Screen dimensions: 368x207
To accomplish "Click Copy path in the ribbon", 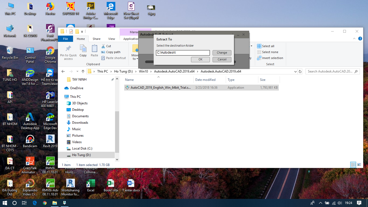I will (x=111, y=52).
